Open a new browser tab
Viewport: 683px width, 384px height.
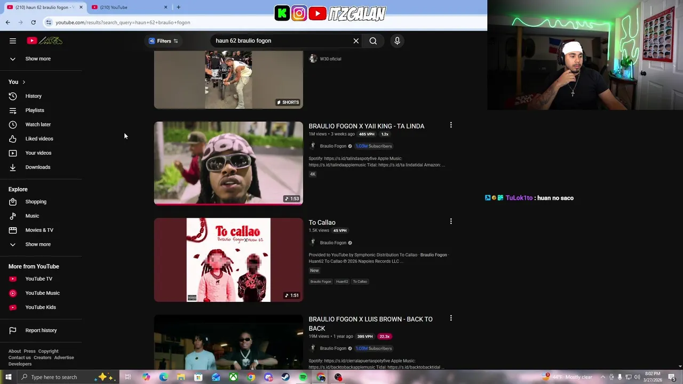(178, 7)
